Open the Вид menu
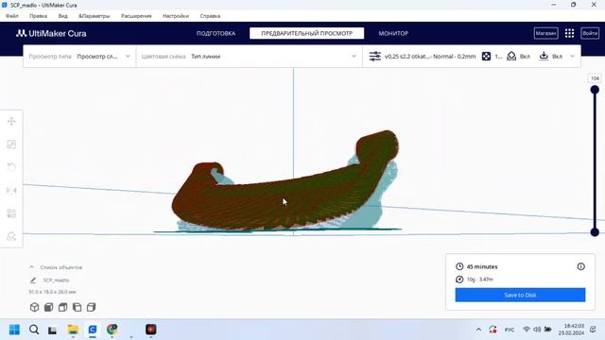 pos(63,16)
